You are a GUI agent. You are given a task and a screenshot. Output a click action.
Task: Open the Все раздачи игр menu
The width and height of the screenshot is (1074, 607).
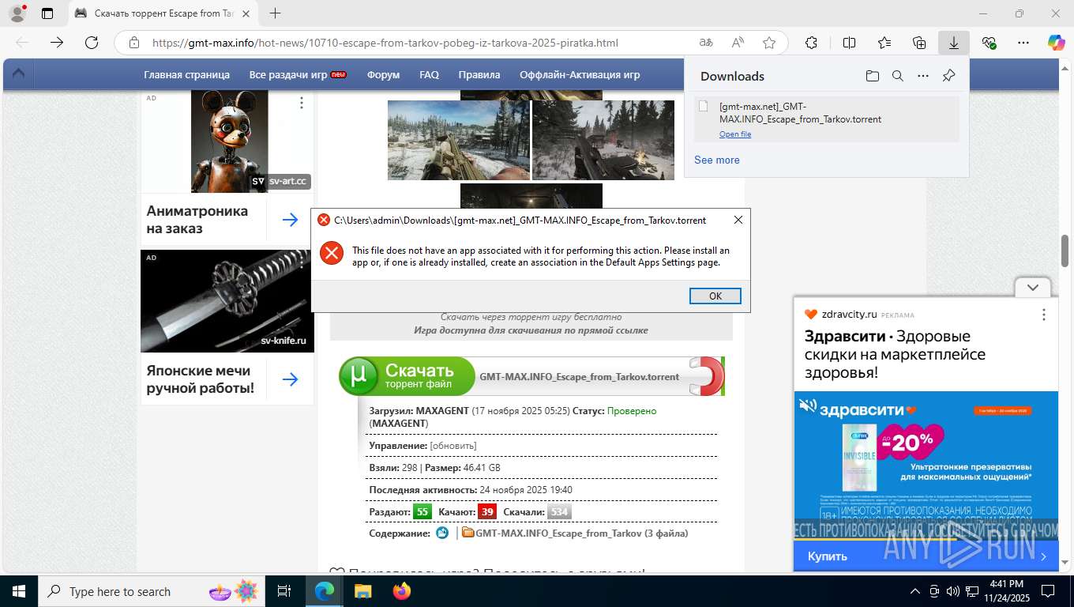pos(298,74)
